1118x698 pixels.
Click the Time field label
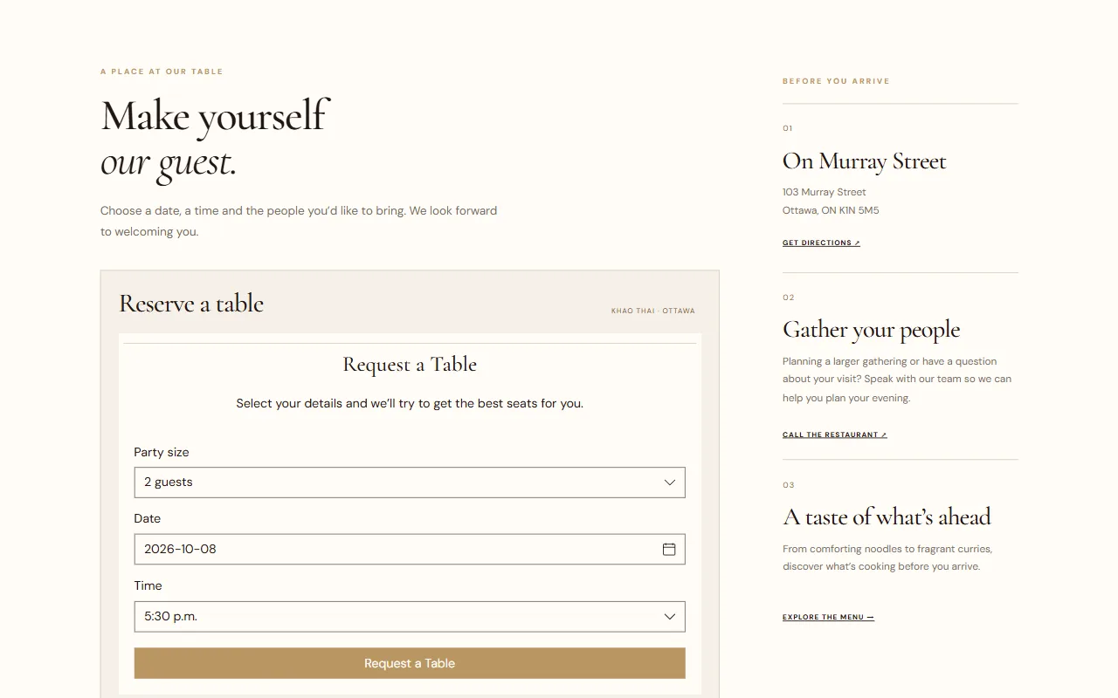[148, 585]
